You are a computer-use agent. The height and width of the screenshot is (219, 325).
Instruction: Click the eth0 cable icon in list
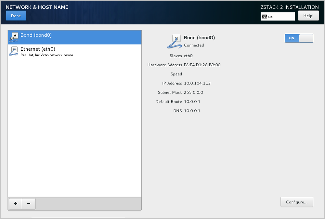tap(14, 51)
